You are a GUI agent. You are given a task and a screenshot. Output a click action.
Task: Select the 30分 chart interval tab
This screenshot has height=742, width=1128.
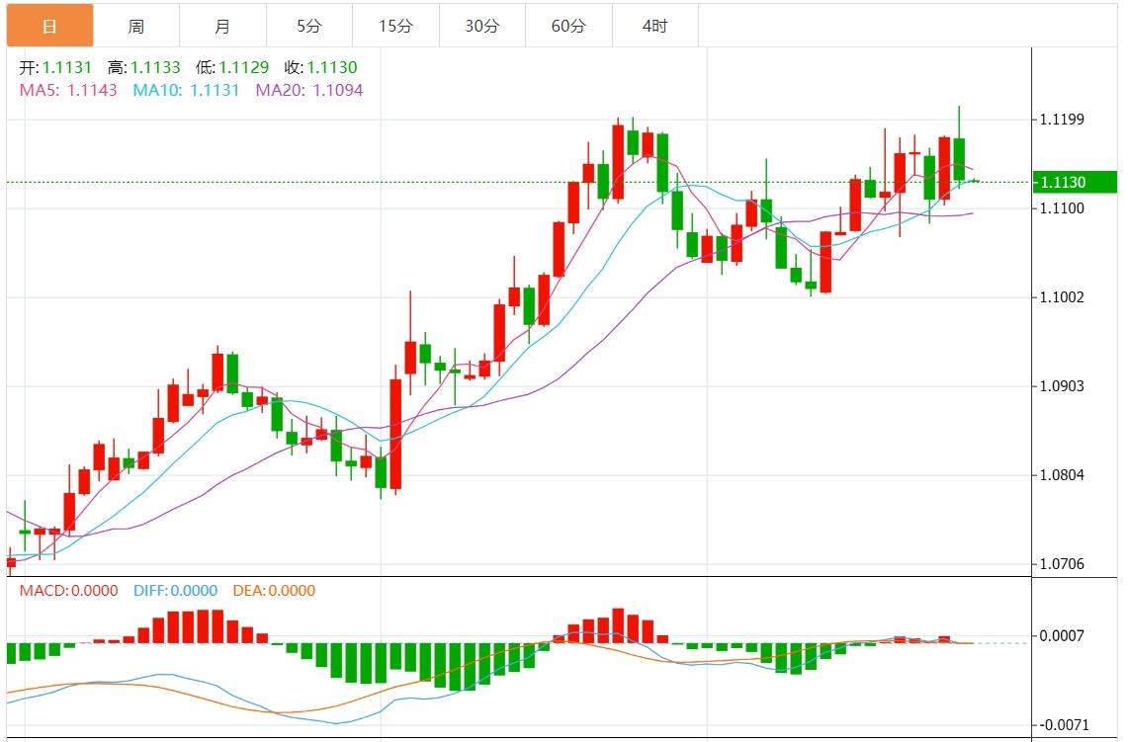[481, 27]
